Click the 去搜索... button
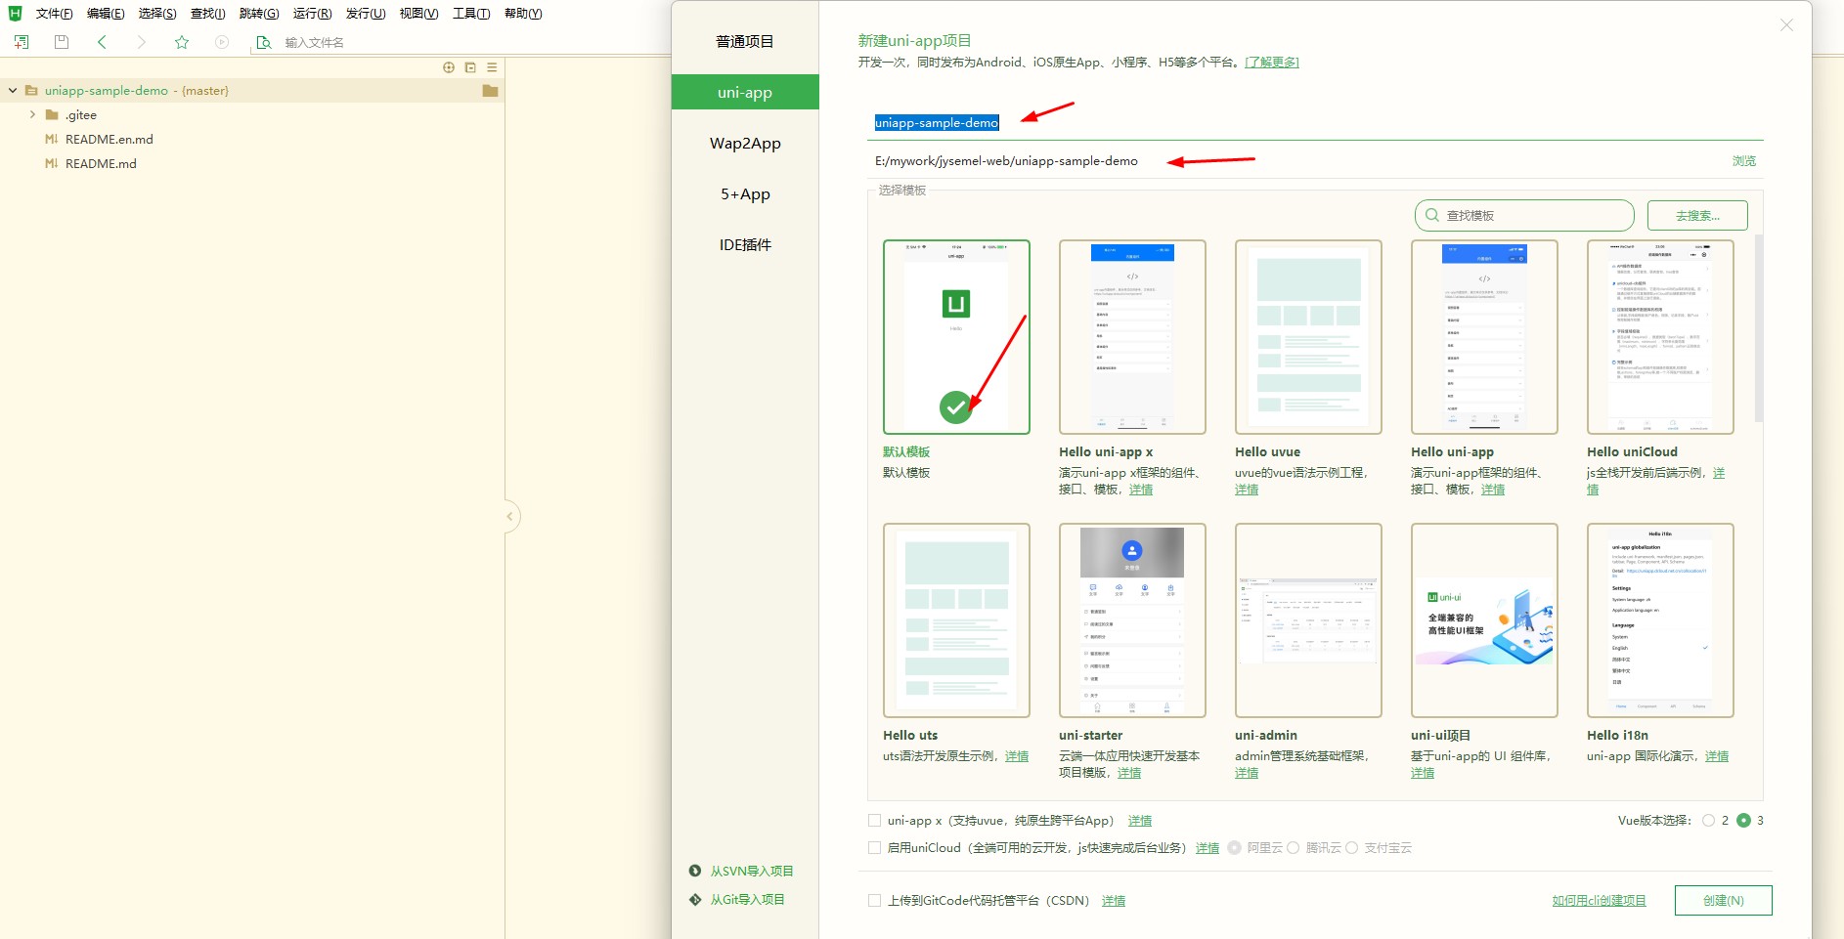This screenshot has height=939, width=1844. pos(1697,216)
